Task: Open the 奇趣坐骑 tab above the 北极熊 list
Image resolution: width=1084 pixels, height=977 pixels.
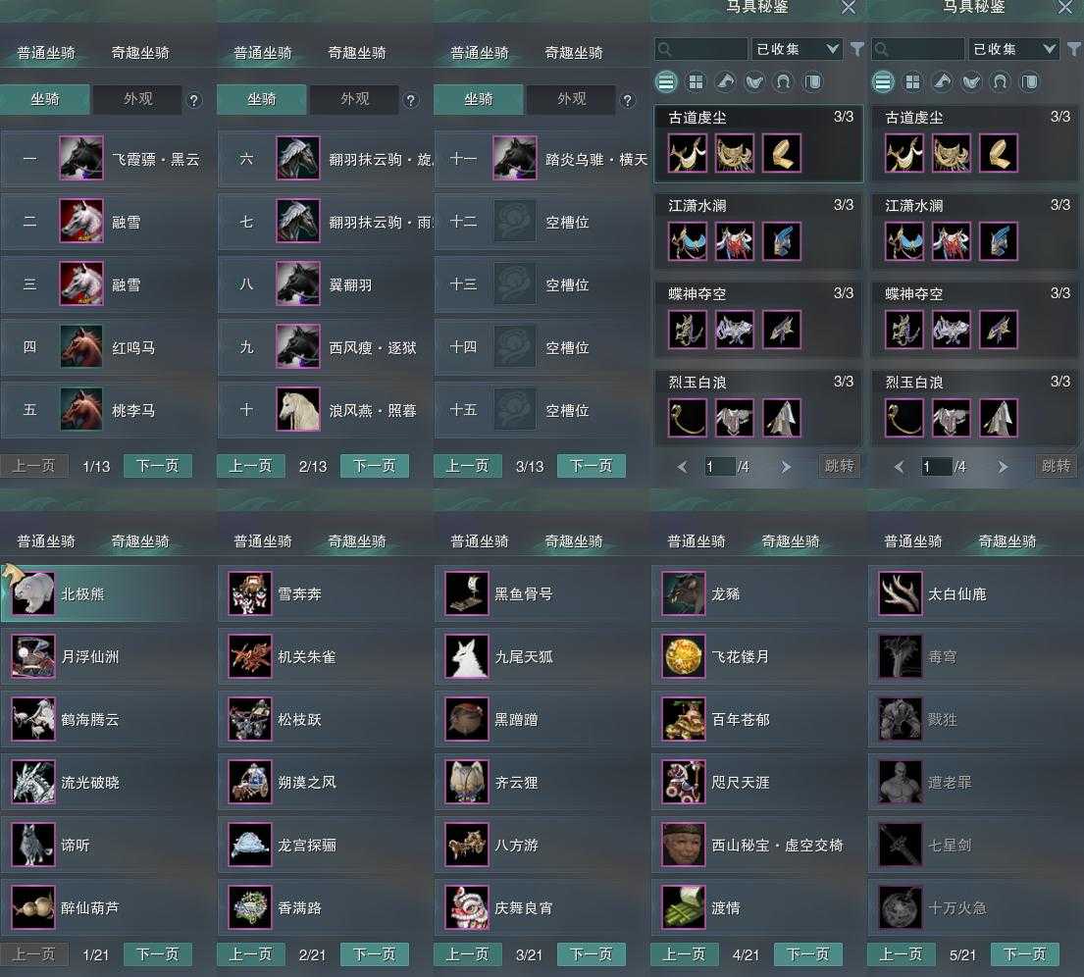Action: (140, 541)
